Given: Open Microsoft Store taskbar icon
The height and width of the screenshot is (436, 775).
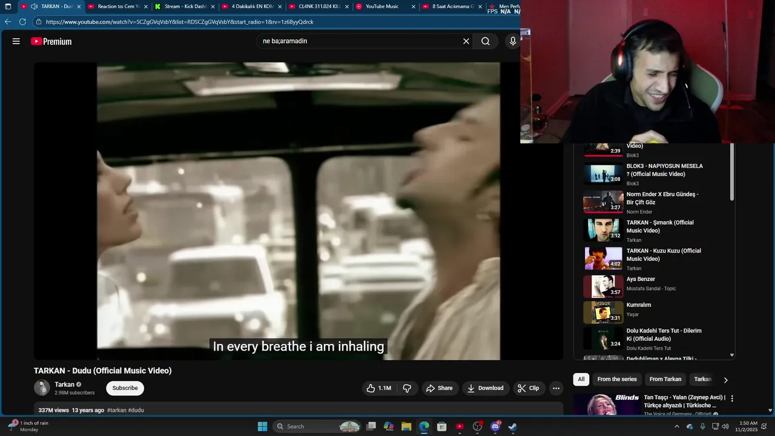Looking at the screenshot, I should pyautogui.click(x=441, y=426).
